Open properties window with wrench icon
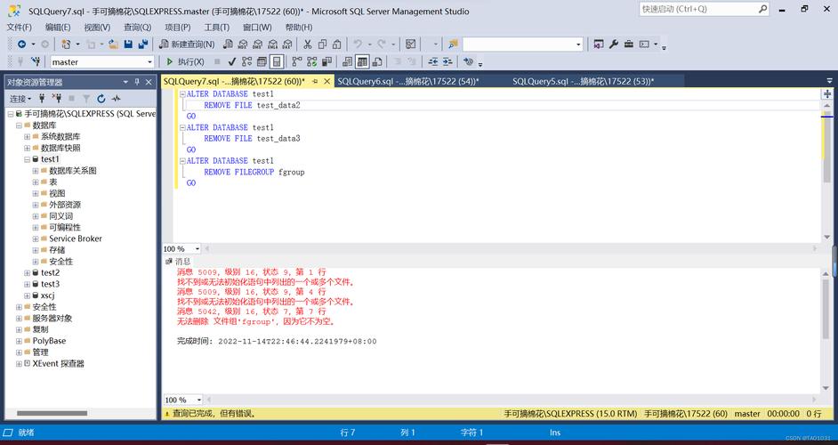This screenshot has height=445, width=838. (614, 44)
